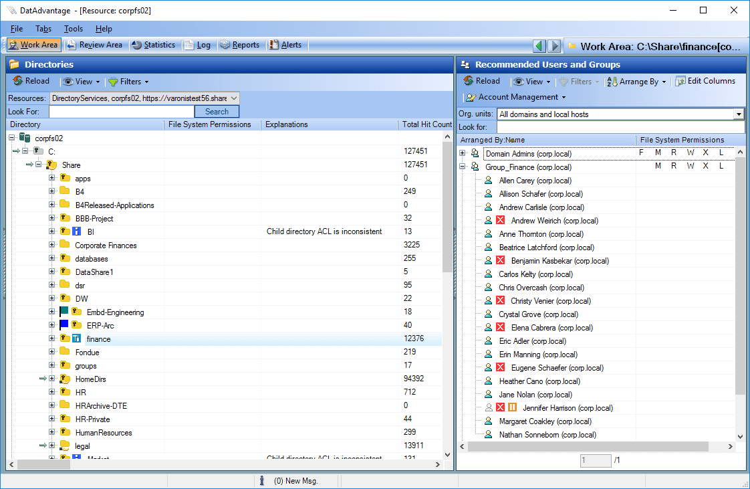Click the red X next to Jennifer Harrison
This screenshot has width=750, height=489.
500,408
